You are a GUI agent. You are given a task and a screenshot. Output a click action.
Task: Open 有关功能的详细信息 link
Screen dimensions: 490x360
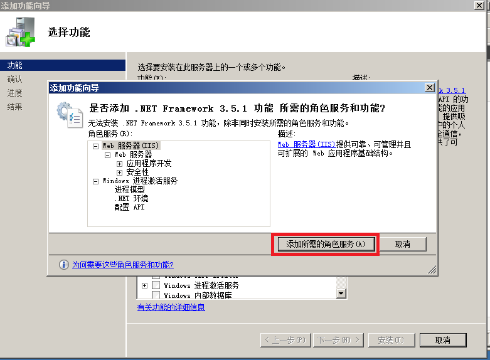tap(171, 307)
